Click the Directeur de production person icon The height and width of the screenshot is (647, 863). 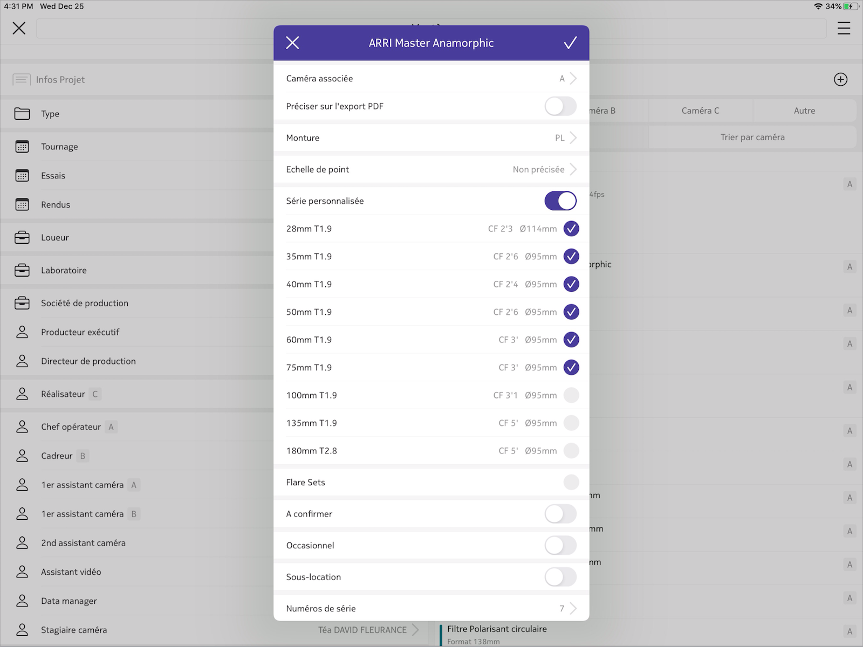tap(22, 361)
